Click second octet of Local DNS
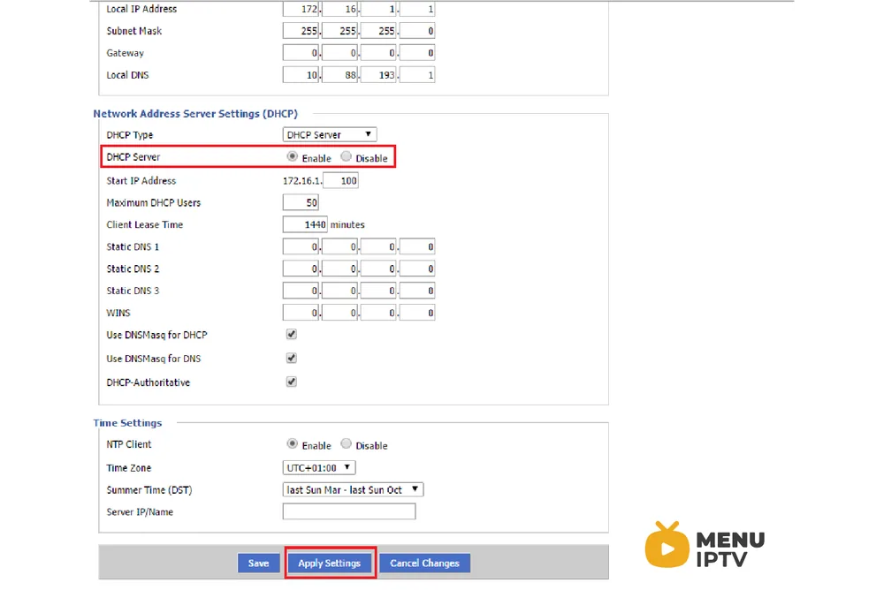Screen dimensions: 884x590 tap(340, 75)
